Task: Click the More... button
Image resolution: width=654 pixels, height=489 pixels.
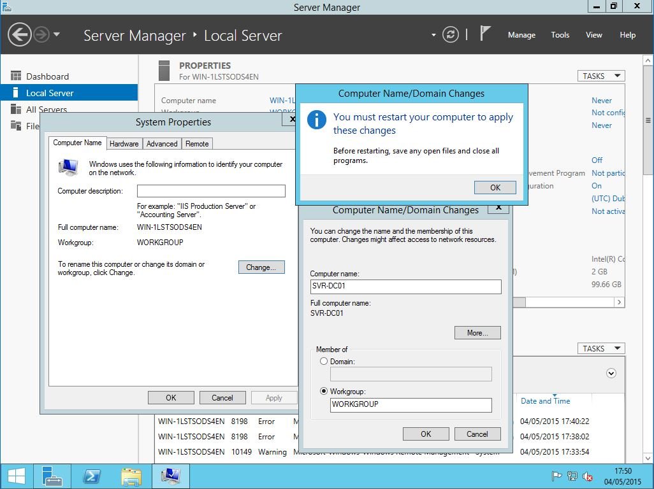Action: coord(477,332)
